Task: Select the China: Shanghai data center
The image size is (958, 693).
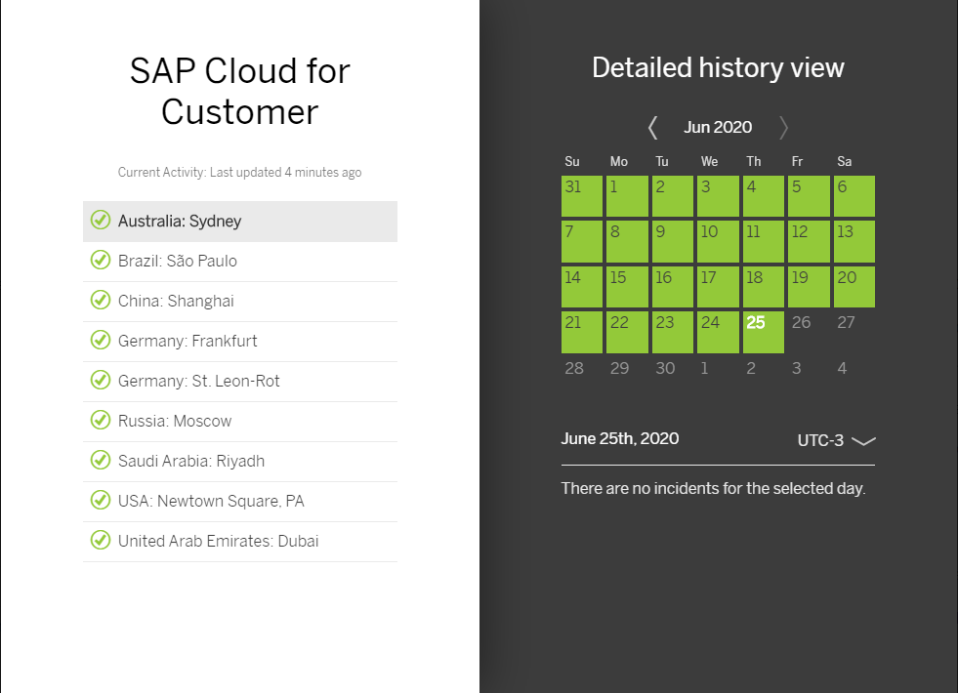Action: (240, 302)
